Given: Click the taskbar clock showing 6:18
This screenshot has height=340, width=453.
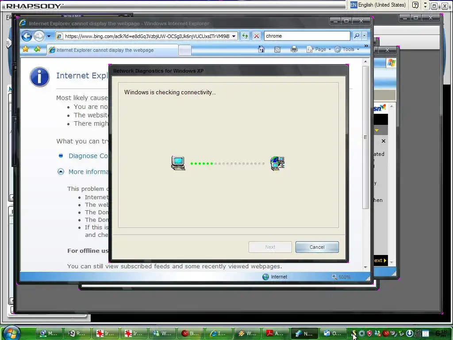Looking at the screenshot, I should (x=441, y=333).
